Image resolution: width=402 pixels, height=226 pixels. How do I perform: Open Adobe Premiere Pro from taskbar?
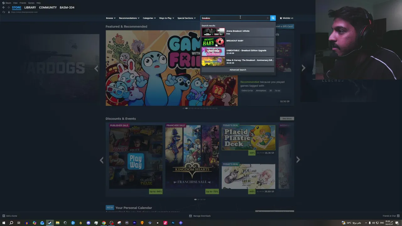pyautogui.click(x=134, y=223)
